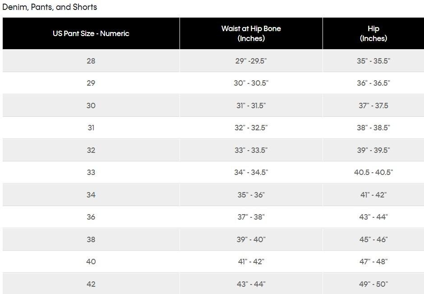Viewport: 424px width, 294px height.
Task: Click the size 30 cell
Action: pos(91,106)
